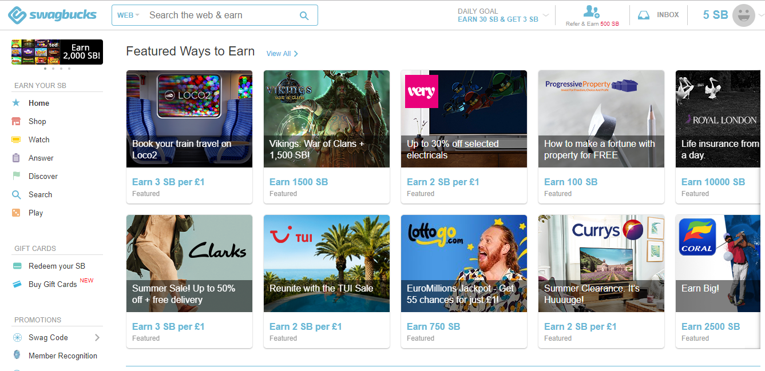Open the Redeem your SB link
The height and width of the screenshot is (371, 765).
[57, 266]
